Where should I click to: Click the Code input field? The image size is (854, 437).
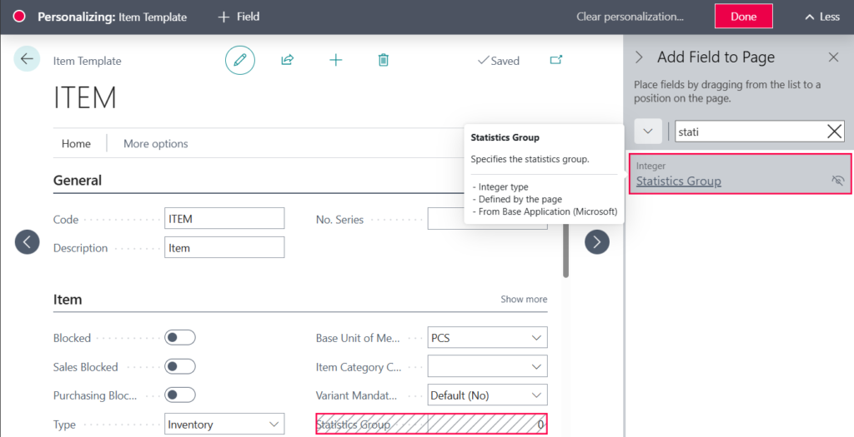pos(224,219)
